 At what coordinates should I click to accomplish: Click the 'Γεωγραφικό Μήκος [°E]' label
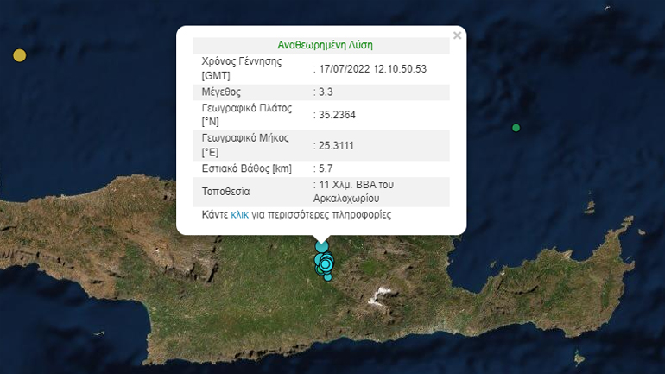(245, 145)
